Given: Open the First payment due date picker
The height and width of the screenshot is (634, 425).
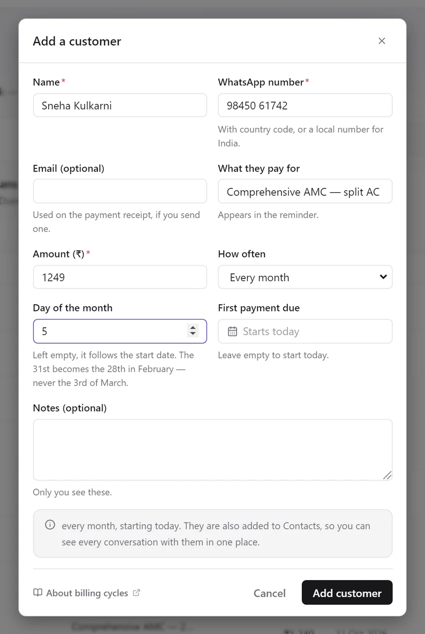Looking at the screenshot, I should (x=305, y=331).
